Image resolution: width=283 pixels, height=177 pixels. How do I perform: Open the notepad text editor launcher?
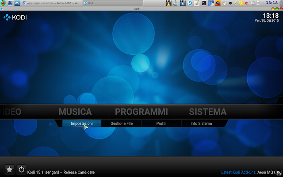(x=197, y=3)
